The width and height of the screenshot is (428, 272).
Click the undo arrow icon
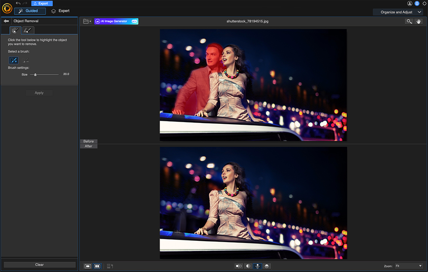[18, 3]
